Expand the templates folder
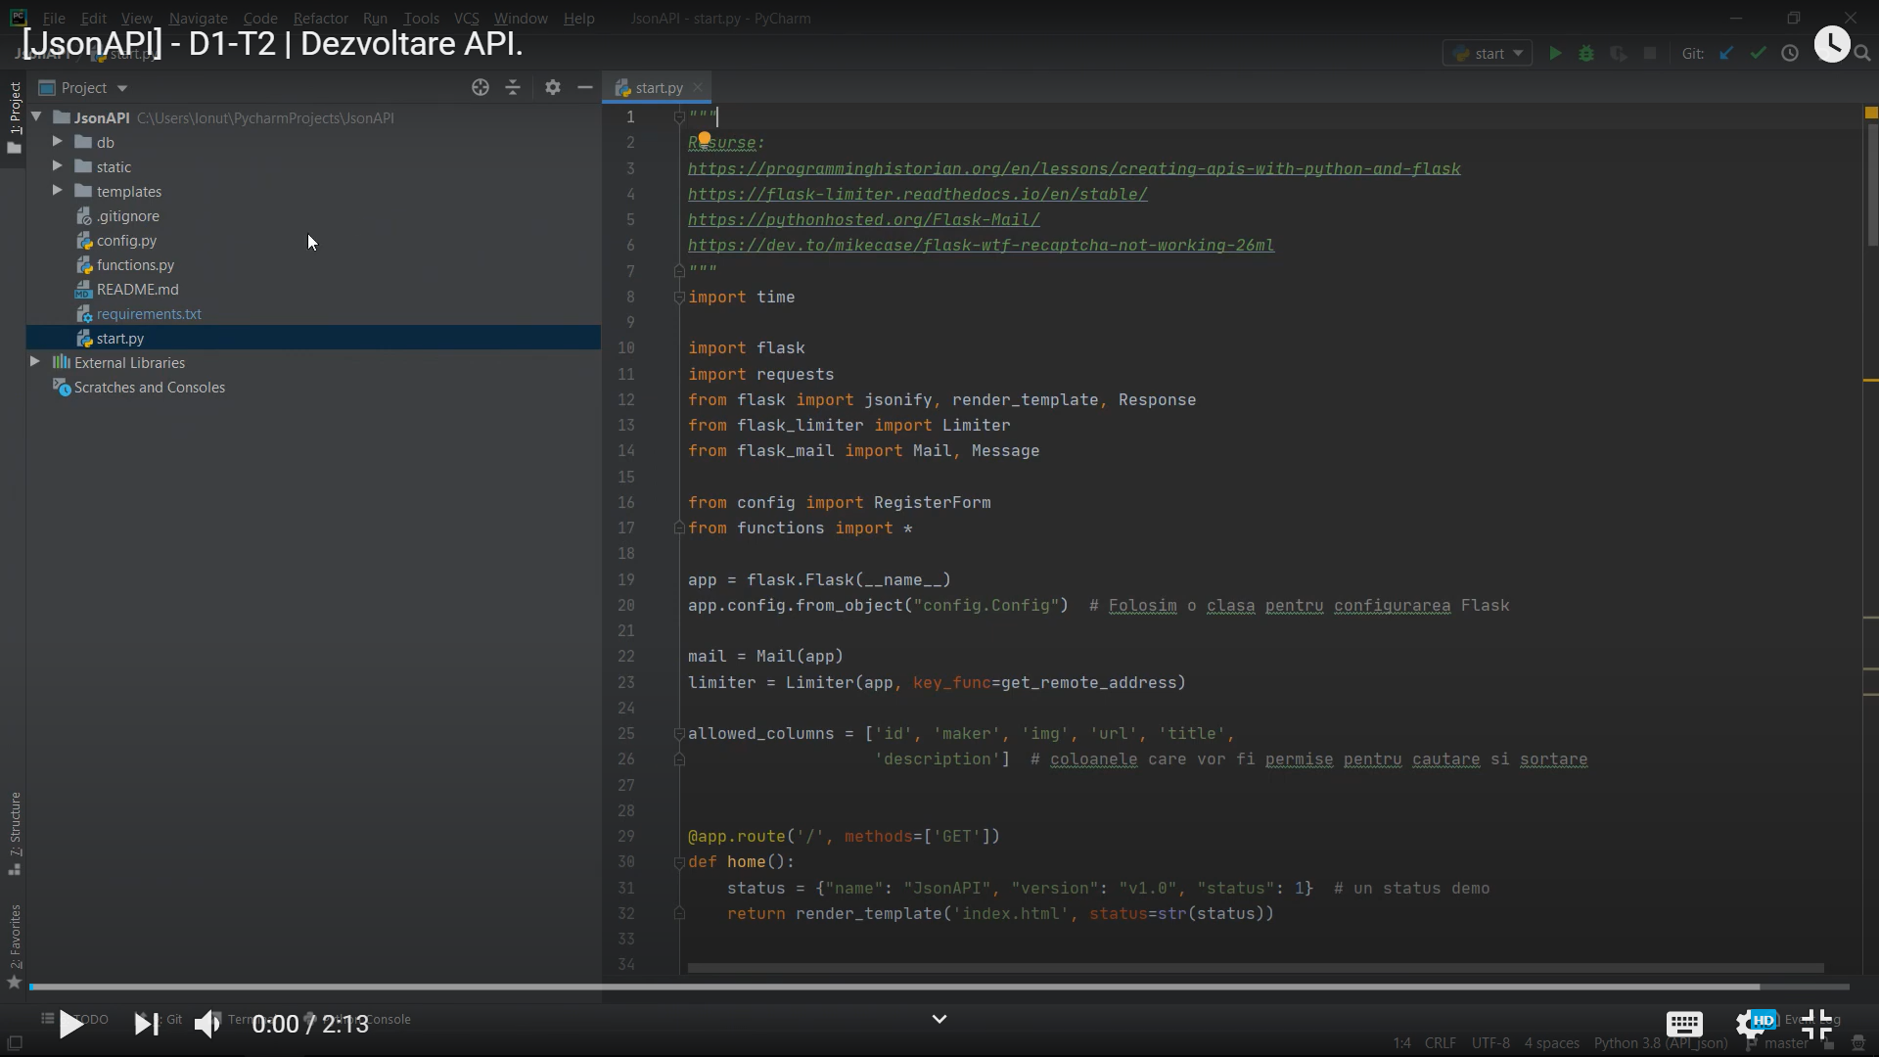Viewport: 1879px width, 1057px height. click(x=58, y=191)
